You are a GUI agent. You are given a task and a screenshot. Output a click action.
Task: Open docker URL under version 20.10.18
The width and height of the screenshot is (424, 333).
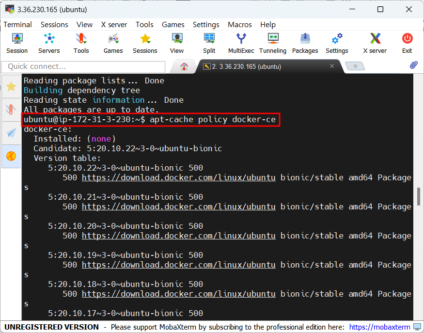pos(178,294)
